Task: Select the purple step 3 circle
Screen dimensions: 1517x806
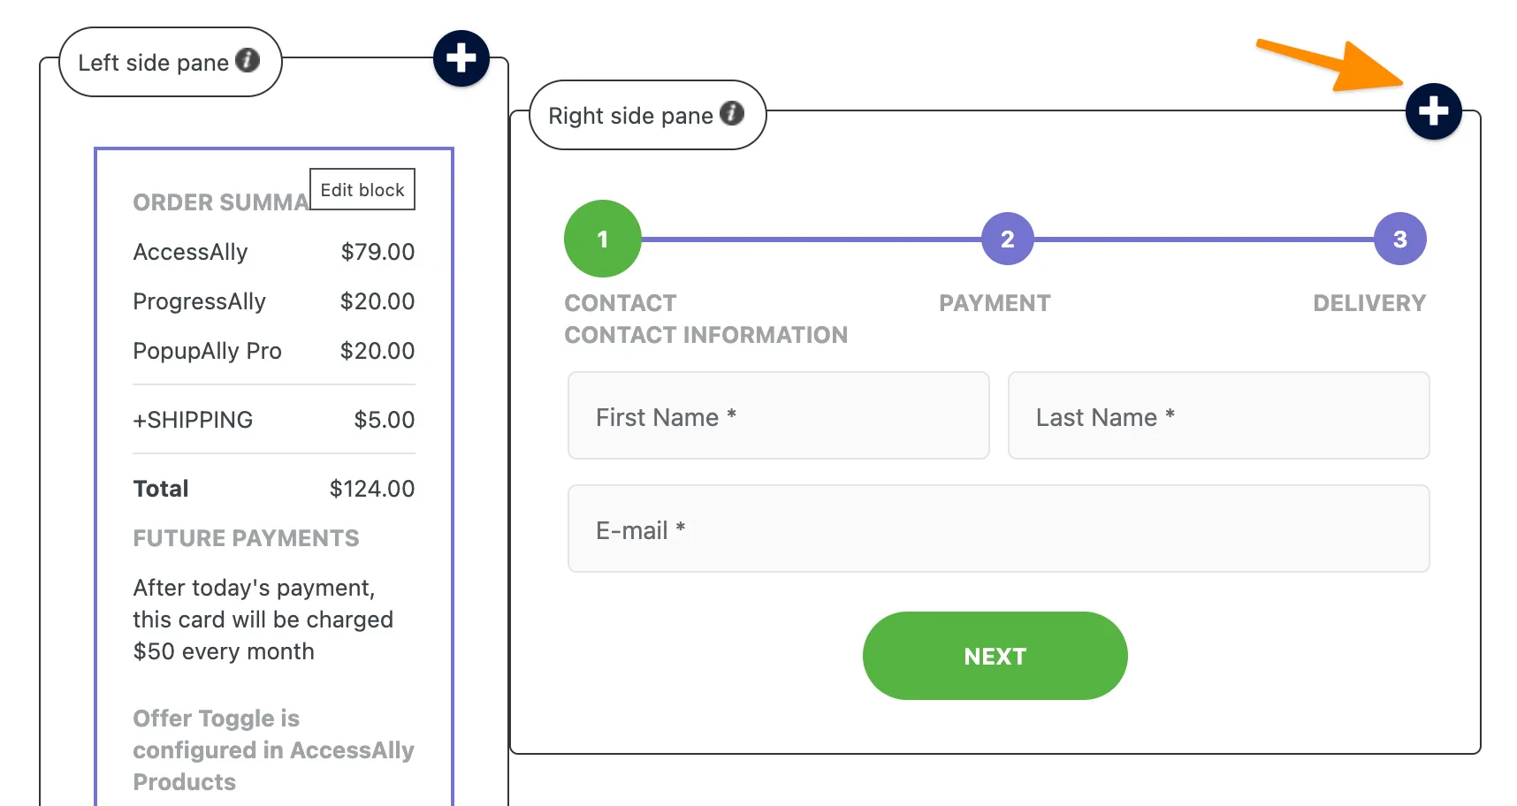Action: (1399, 239)
